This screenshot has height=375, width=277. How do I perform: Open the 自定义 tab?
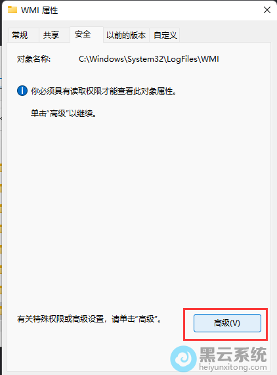(165, 35)
